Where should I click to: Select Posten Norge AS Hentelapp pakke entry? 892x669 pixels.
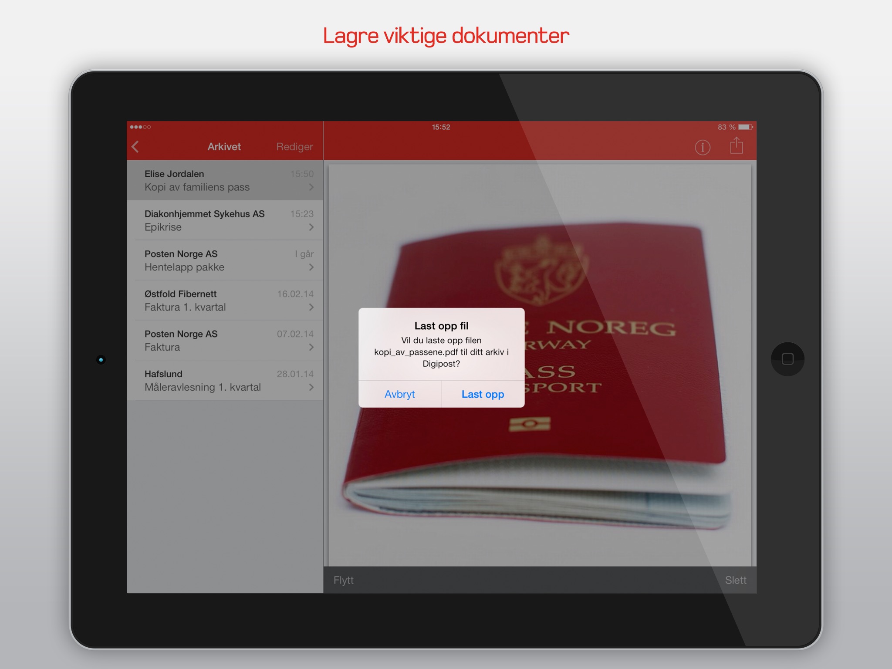pos(225,260)
